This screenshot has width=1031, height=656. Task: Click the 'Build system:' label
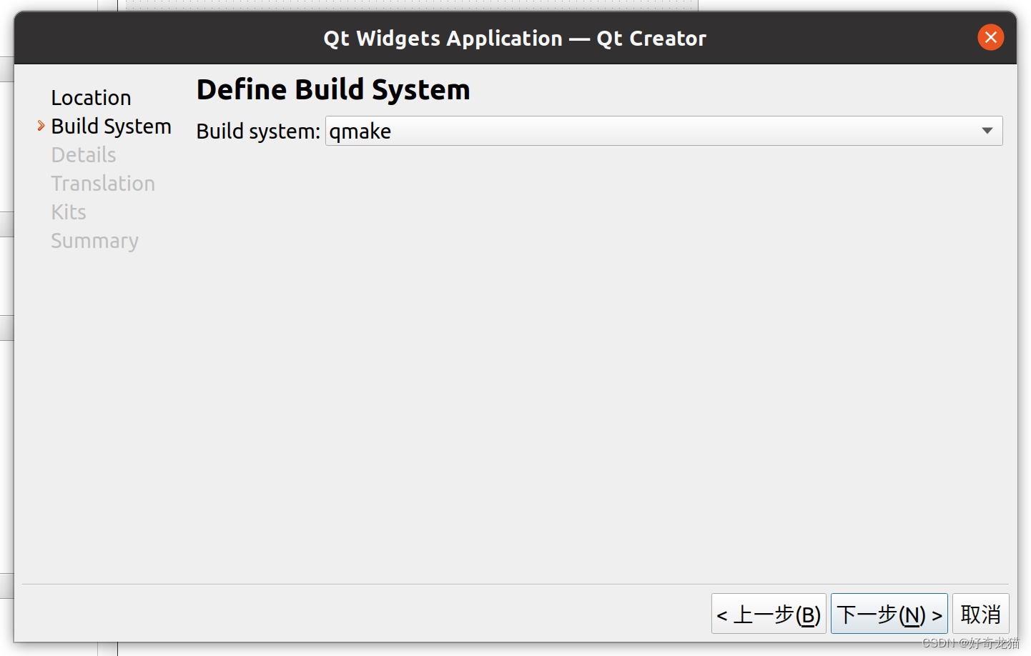[x=258, y=131]
